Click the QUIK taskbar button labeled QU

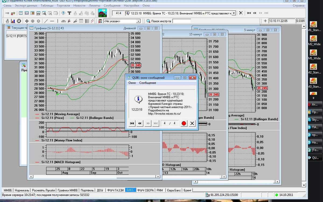point(315,158)
